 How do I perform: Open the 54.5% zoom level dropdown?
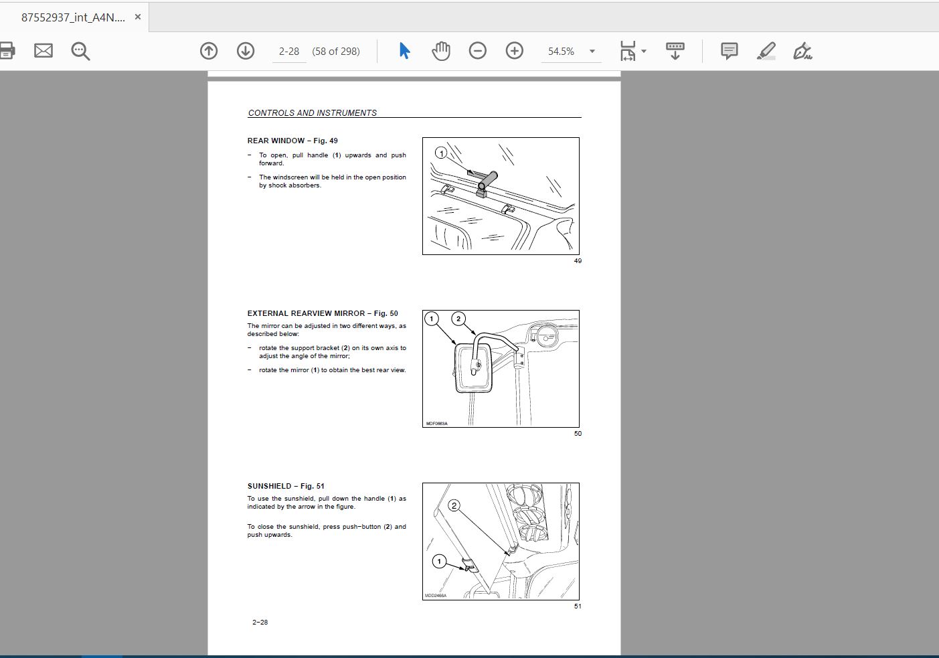(571, 52)
